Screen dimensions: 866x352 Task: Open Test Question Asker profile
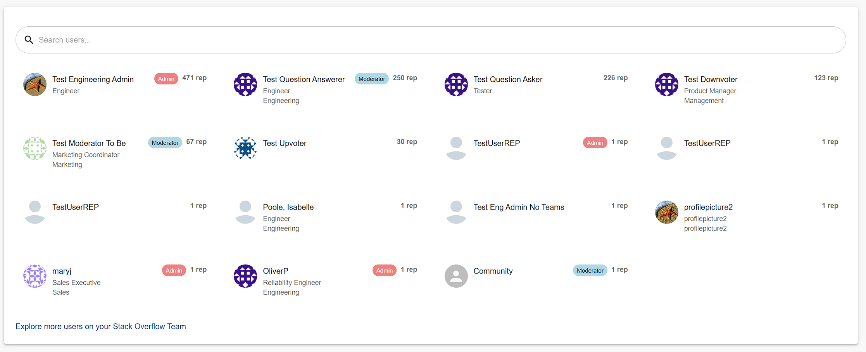(x=508, y=79)
